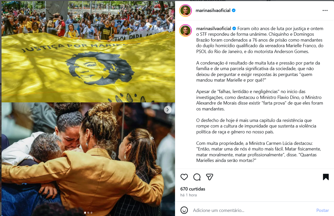Image resolution: width=334 pixels, height=216 pixels.
Task: Like the post with the heart icon
Action: pyautogui.click(x=184, y=177)
